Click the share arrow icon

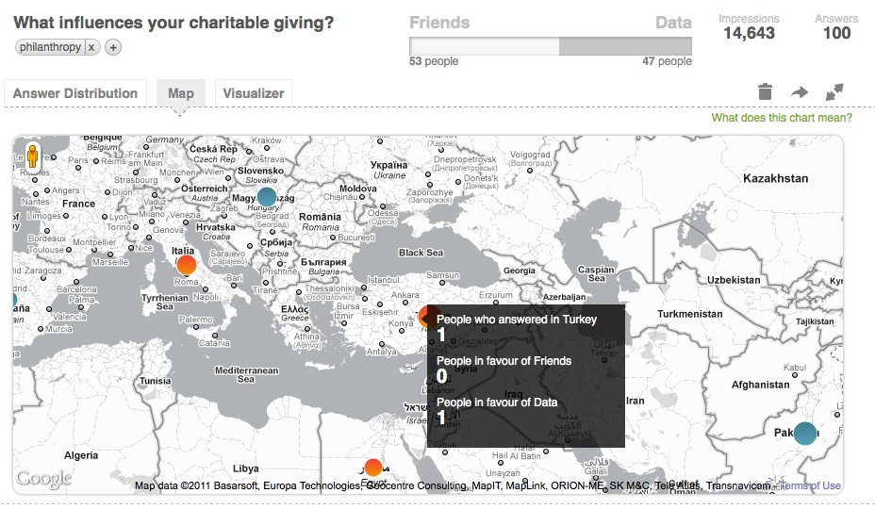(x=800, y=92)
